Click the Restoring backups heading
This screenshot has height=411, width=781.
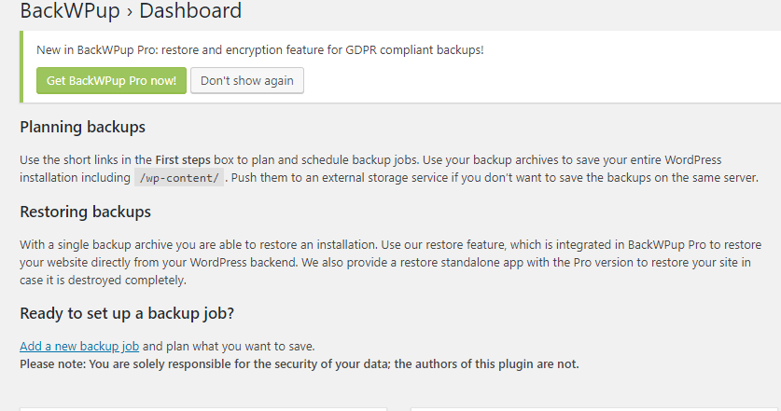click(85, 212)
